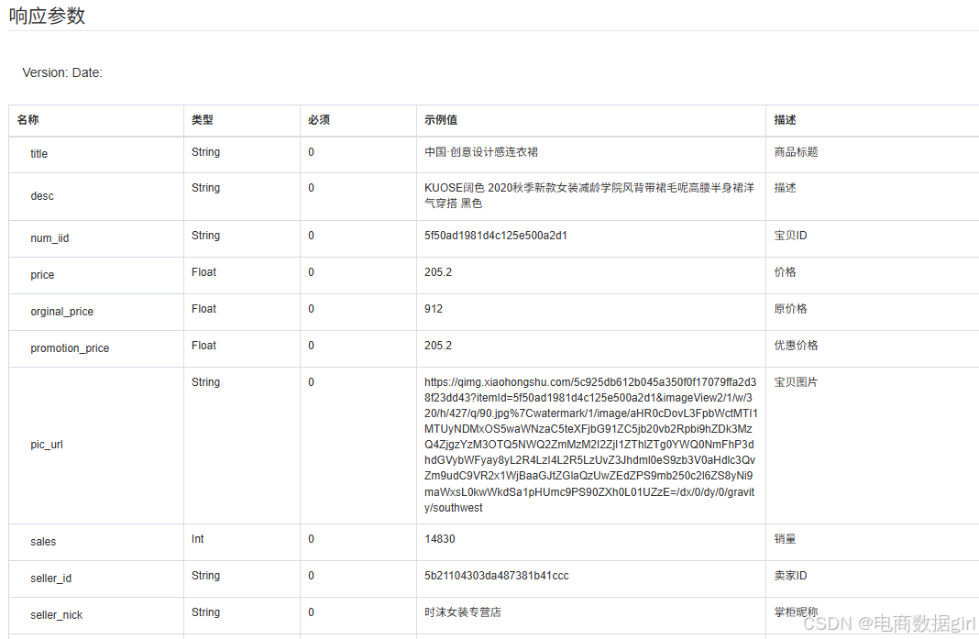Screen dimensions: 979x639
Task: Click the KUOSE阔色 description example value
Action: pos(589,195)
